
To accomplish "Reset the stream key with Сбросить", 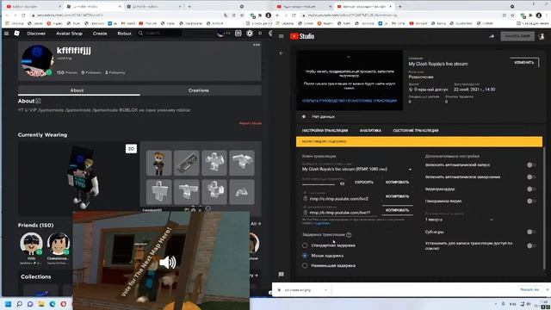I will pyautogui.click(x=363, y=182).
